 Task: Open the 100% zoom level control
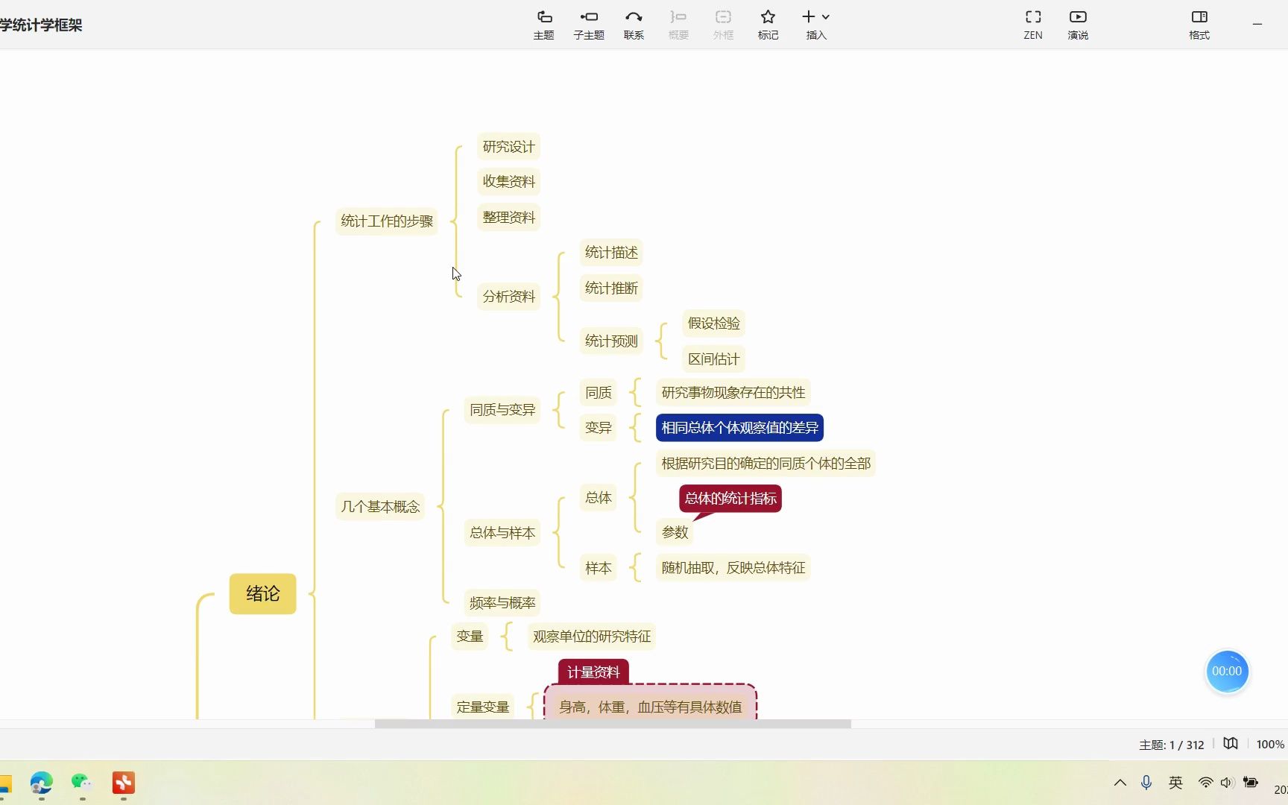pos(1270,744)
